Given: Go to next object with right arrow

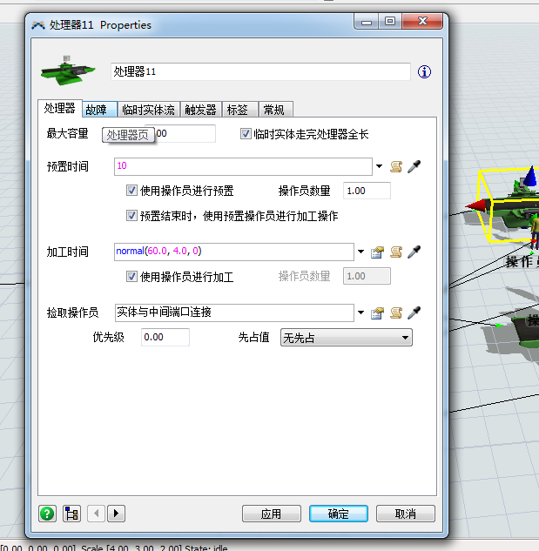Looking at the screenshot, I should [x=116, y=514].
